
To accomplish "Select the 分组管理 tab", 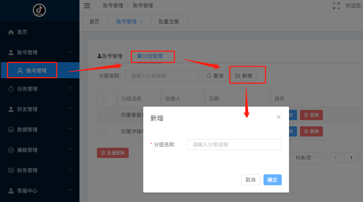I will coord(150,56).
